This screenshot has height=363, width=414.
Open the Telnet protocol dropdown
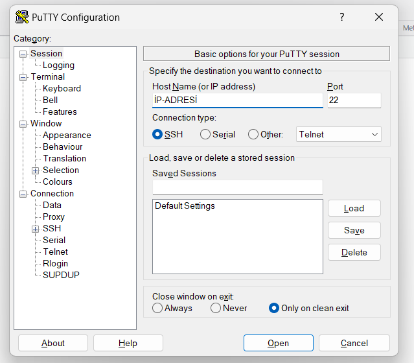pyautogui.click(x=338, y=134)
